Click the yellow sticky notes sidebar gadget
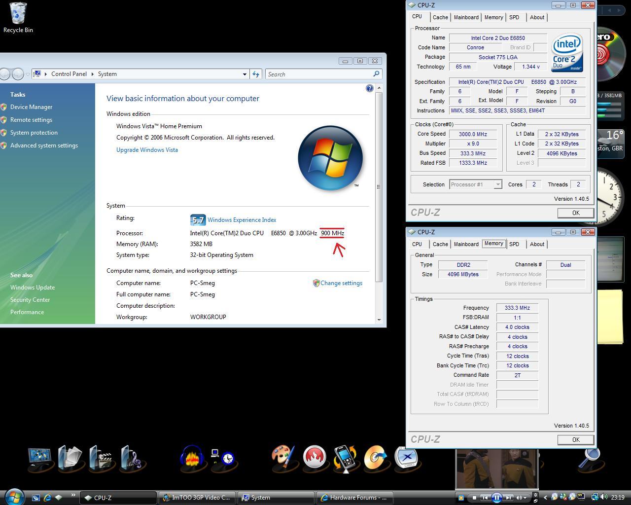Image resolution: width=631 pixels, height=505 pixels. [x=610, y=317]
